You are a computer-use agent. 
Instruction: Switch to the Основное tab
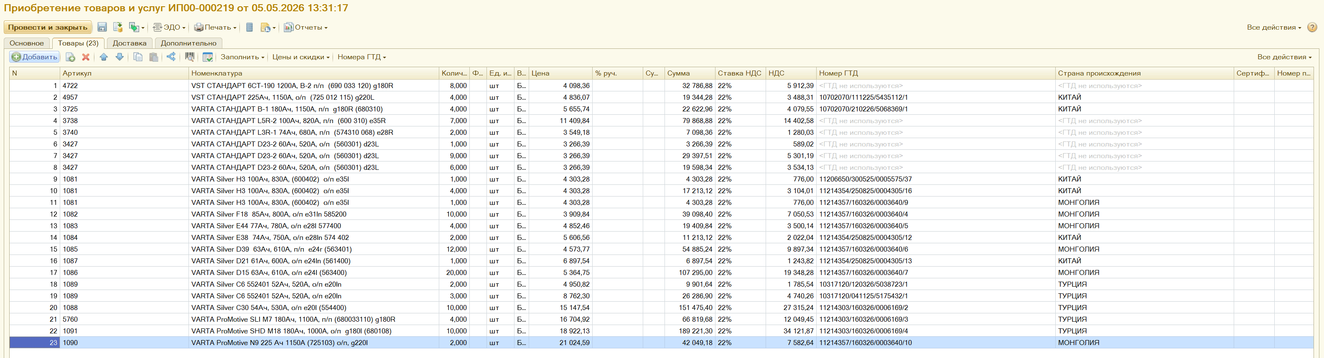27,43
